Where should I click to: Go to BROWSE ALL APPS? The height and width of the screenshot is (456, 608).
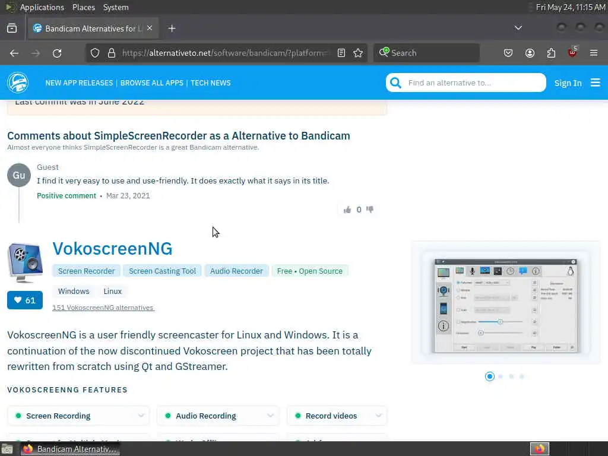click(151, 83)
